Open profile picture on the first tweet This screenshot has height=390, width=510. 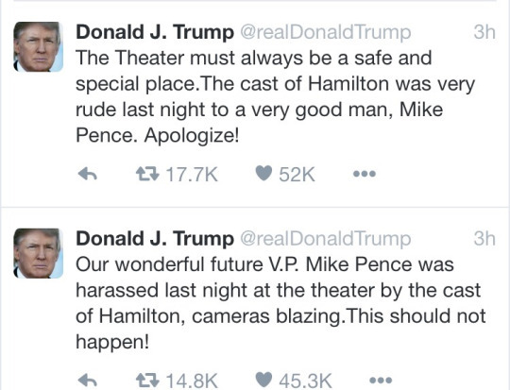[x=39, y=47]
